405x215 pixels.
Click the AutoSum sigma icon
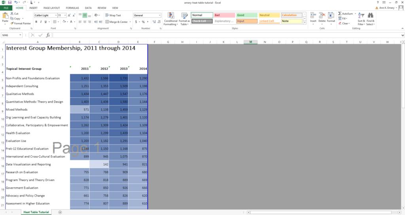(340, 13)
